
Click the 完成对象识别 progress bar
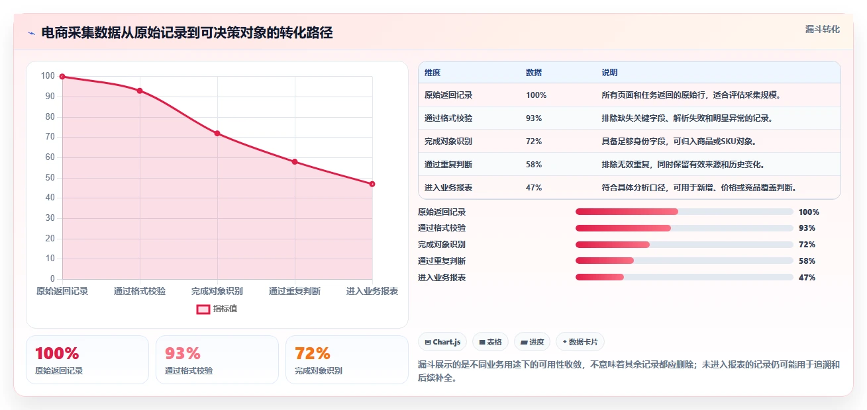coord(684,245)
